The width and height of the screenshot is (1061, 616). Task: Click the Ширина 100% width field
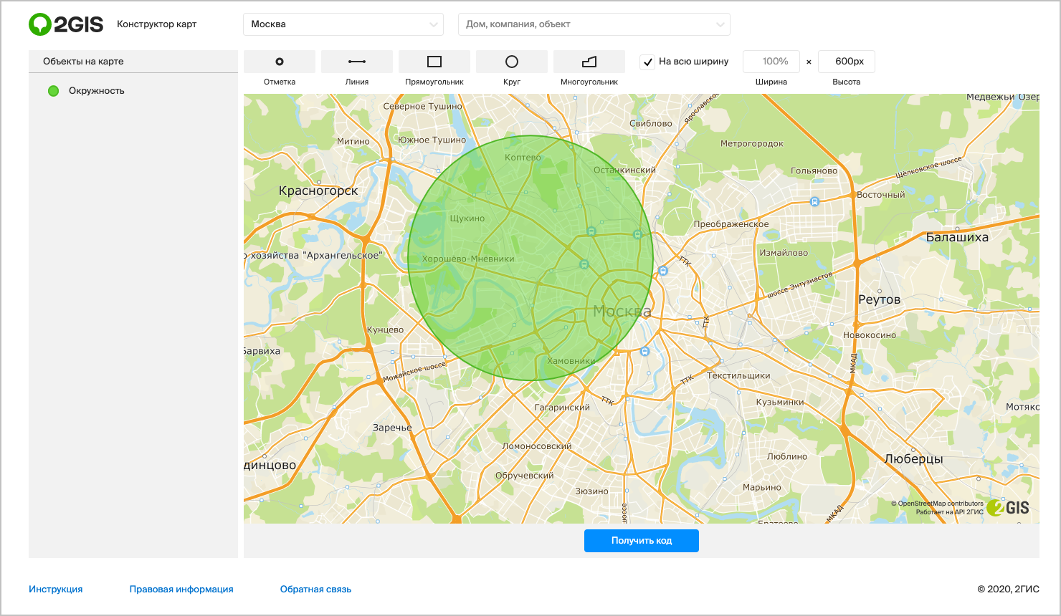[771, 62]
